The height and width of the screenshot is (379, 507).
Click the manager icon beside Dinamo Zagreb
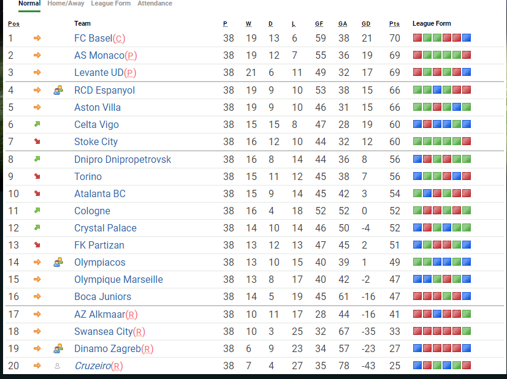58,348
